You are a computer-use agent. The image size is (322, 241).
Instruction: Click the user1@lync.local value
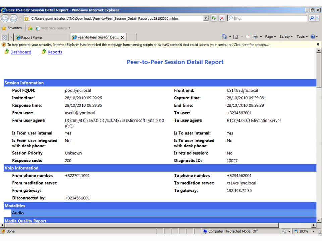pos(80,113)
